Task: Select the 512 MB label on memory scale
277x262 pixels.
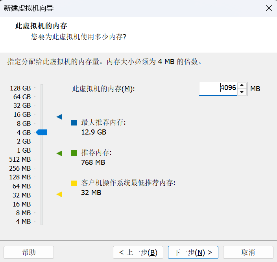Action: click(x=20, y=159)
